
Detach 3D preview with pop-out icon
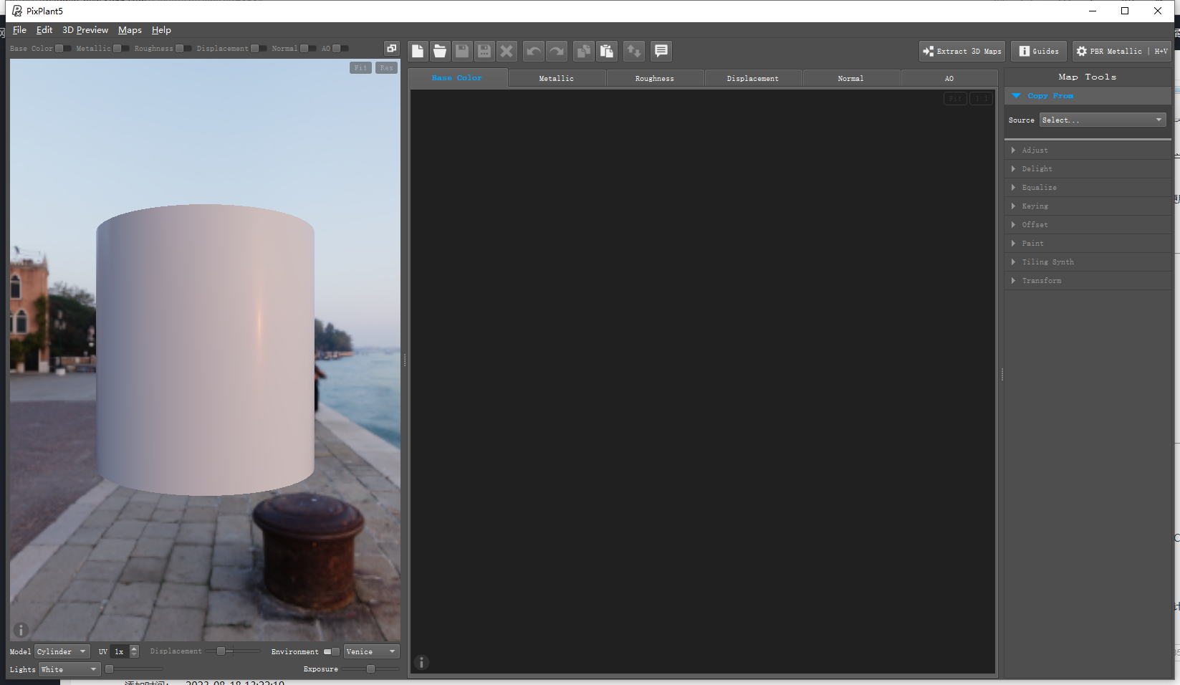click(x=391, y=48)
